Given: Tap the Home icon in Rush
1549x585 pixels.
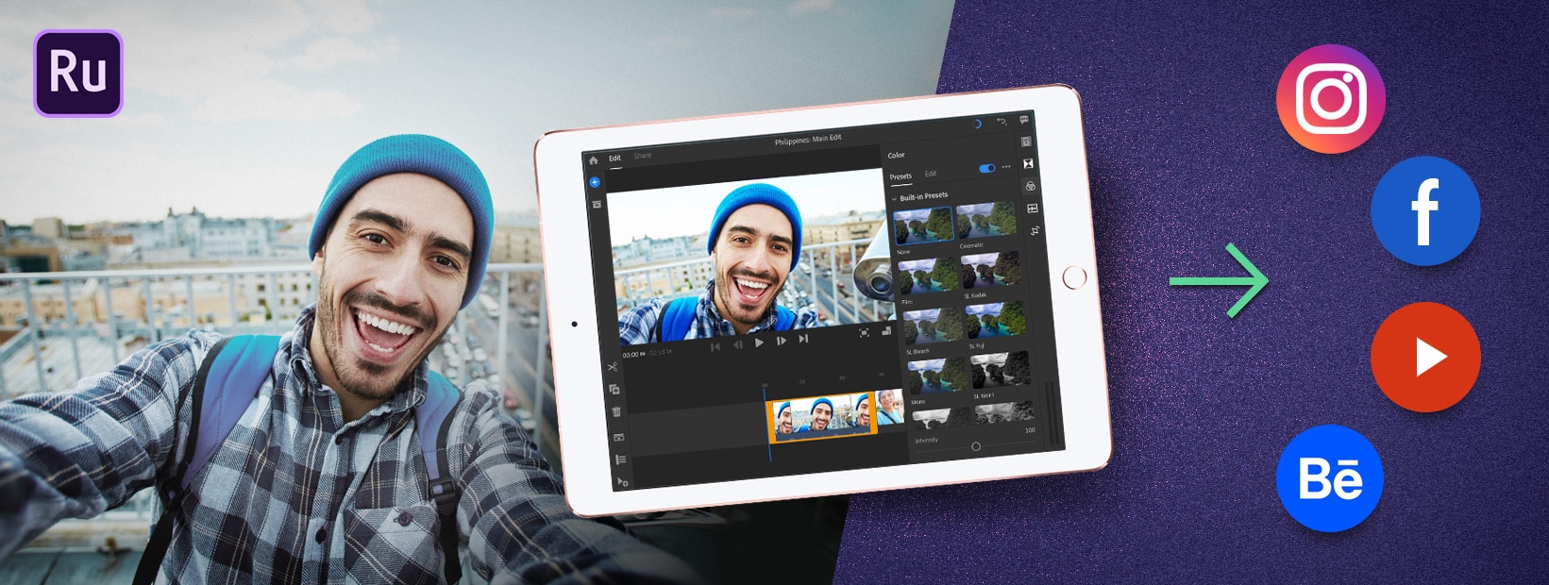Looking at the screenshot, I should pos(593,160).
